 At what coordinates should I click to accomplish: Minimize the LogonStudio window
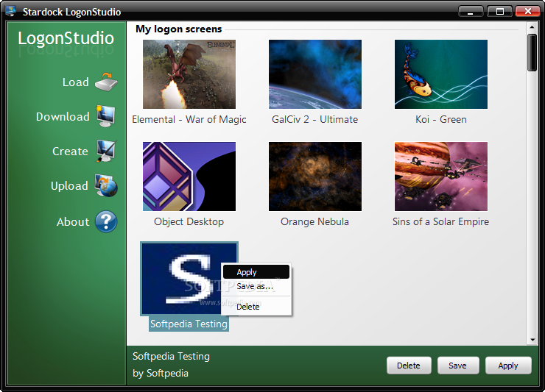[471, 12]
